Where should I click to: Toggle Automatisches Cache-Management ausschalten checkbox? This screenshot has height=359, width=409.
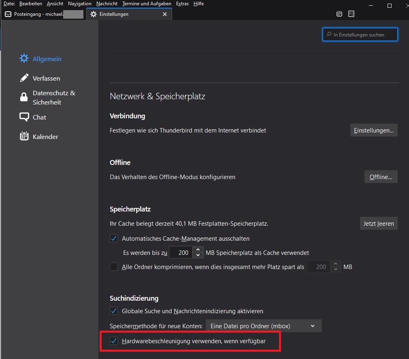pyautogui.click(x=114, y=238)
